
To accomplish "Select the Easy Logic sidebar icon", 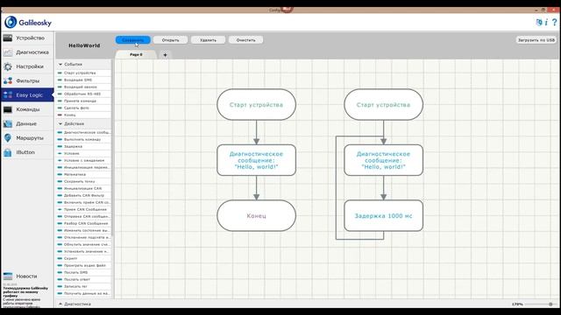I will click(8, 95).
